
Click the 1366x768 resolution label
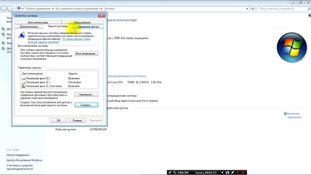(x=183, y=173)
